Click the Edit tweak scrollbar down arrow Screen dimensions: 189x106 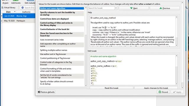point(177,84)
